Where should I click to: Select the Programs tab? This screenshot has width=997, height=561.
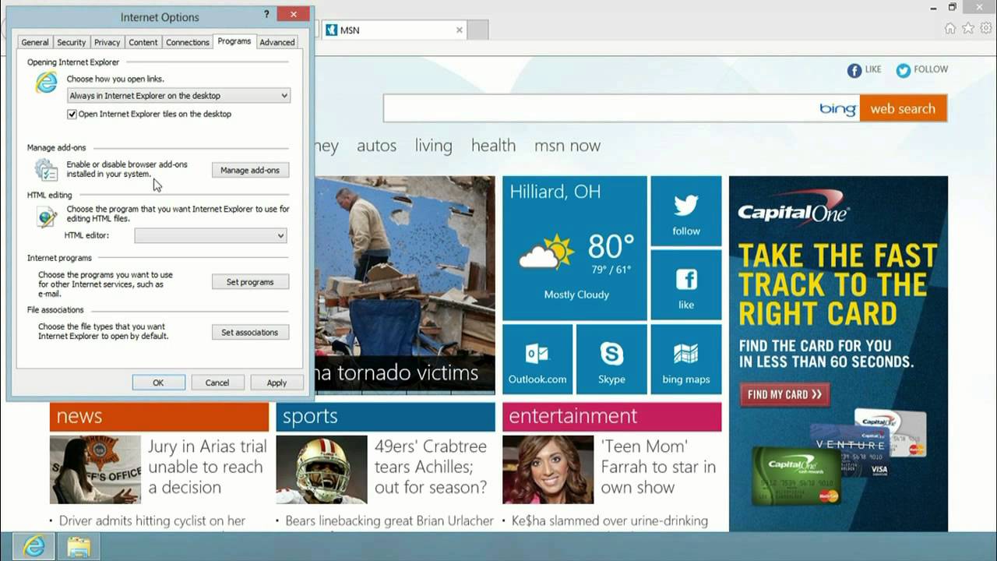pos(234,41)
